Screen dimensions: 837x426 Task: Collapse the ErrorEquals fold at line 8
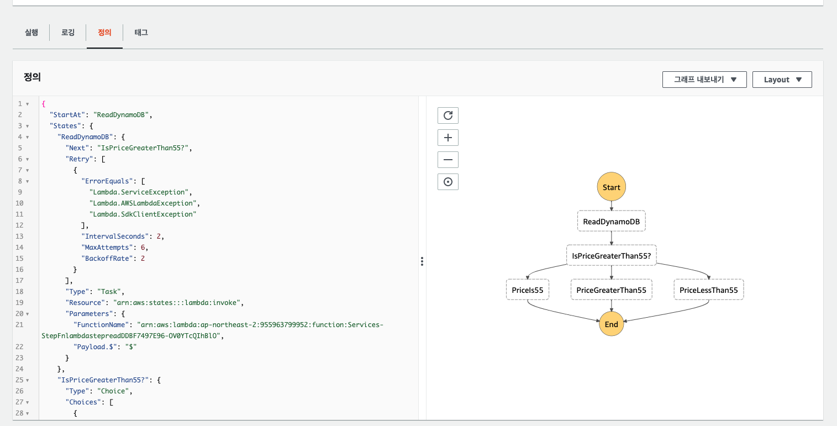(28, 181)
